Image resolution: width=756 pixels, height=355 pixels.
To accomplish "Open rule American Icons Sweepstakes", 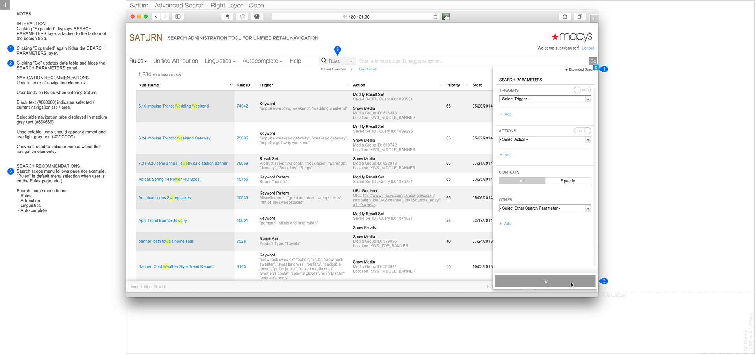I will [x=165, y=198].
